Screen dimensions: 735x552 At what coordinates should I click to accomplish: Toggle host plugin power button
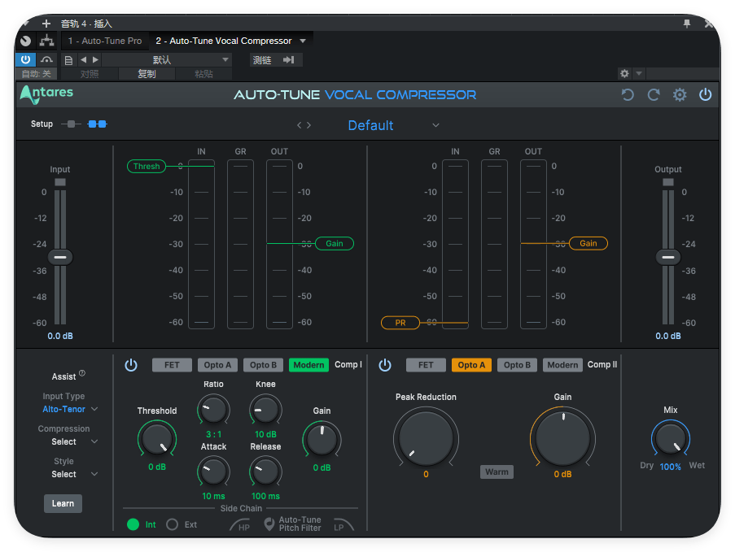(x=25, y=59)
